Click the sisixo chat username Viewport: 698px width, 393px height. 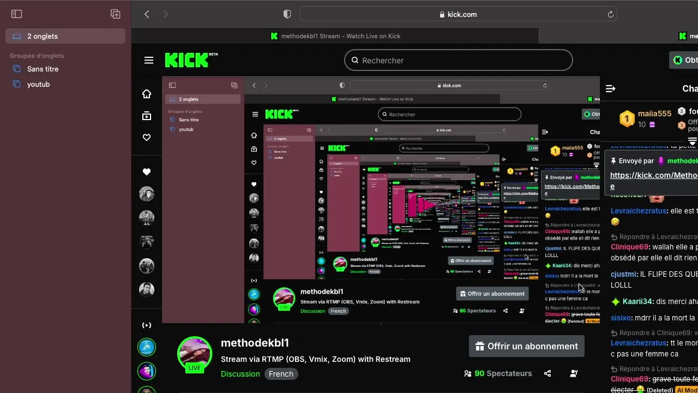pos(621,318)
